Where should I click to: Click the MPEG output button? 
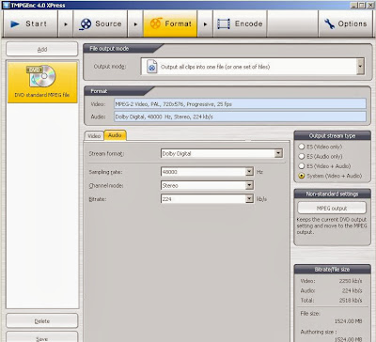[x=332, y=208]
